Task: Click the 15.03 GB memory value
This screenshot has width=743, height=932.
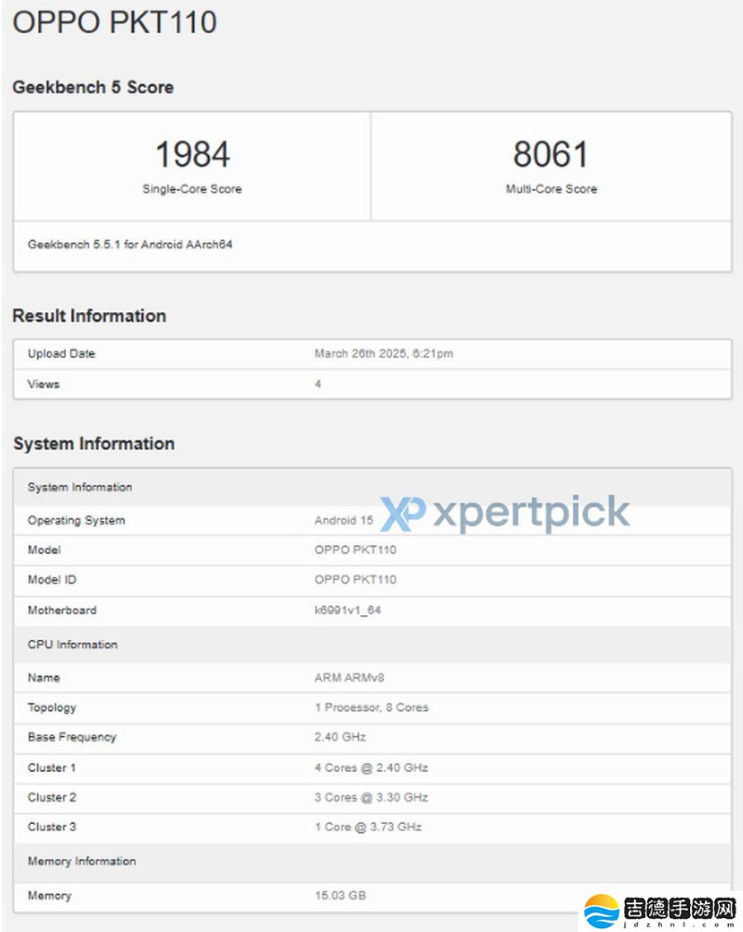Action: pyautogui.click(x=340, y=895)
